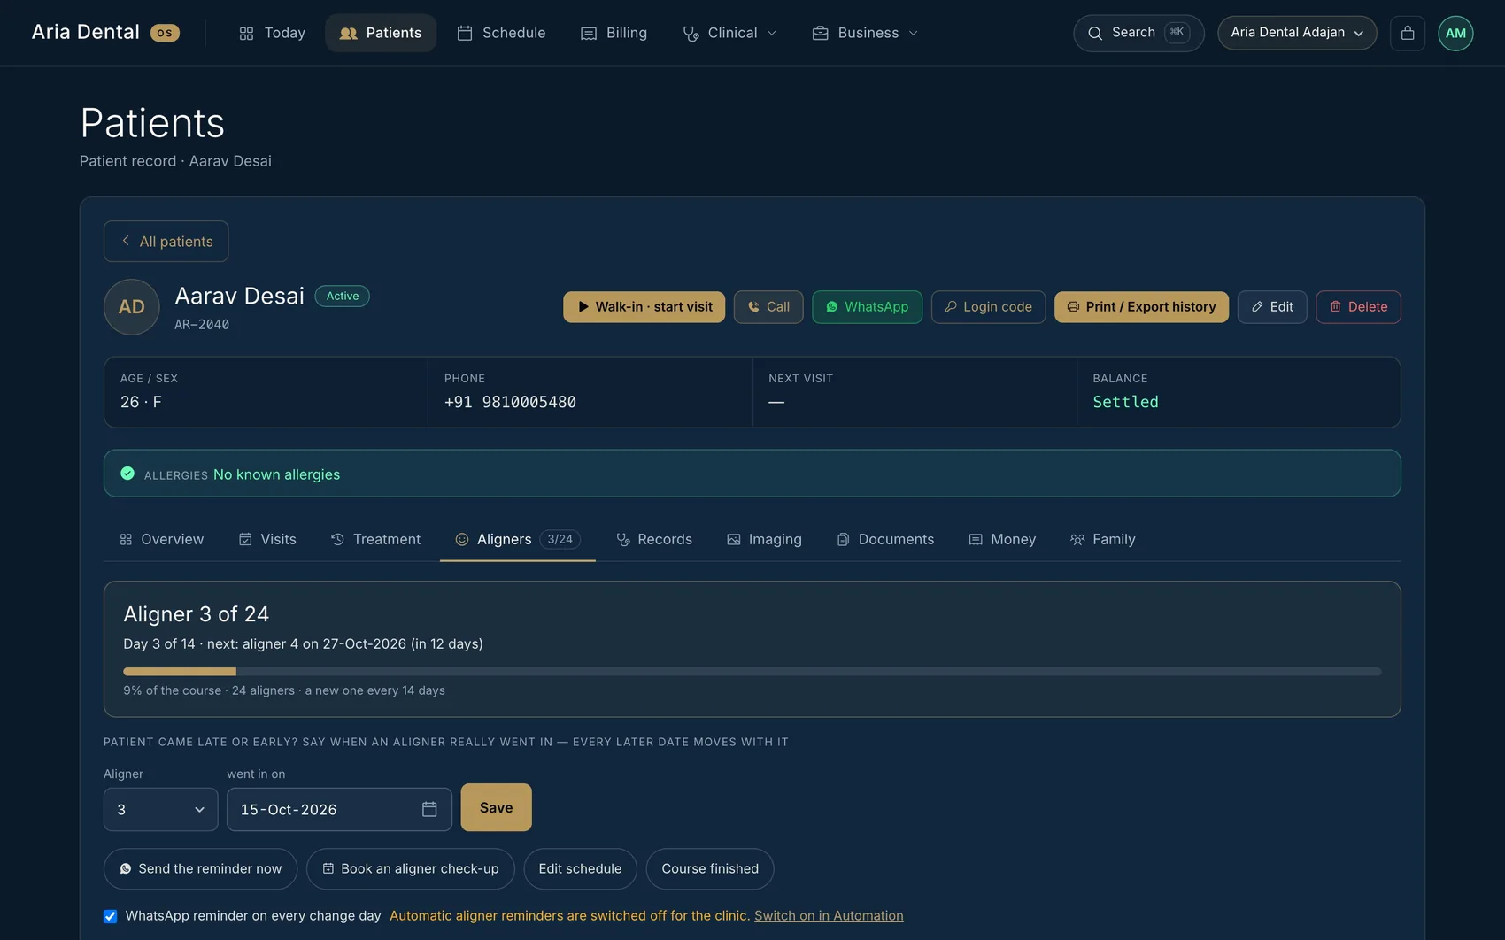Mark Course finished
Image resolution: width=1505 pixels, height=940 pixels.
pos(710,868)
